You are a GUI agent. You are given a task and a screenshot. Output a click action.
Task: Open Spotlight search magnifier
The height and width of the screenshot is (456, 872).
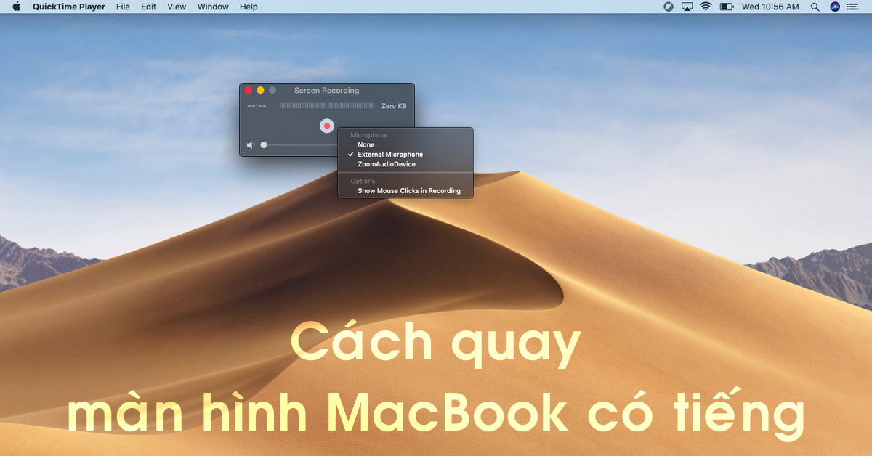tap(815, 7)
